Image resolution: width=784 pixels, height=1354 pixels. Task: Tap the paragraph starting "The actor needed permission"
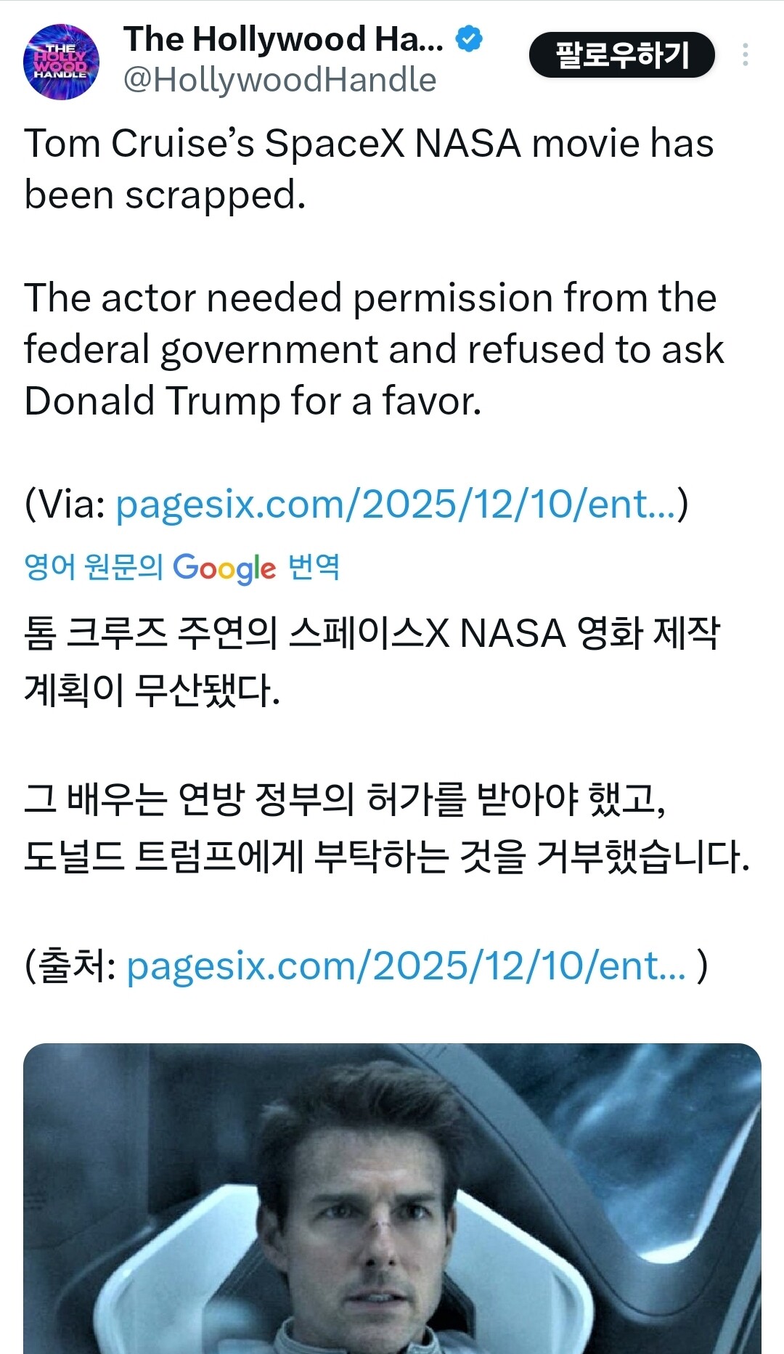pyautogui.click(x=370, y=298)
